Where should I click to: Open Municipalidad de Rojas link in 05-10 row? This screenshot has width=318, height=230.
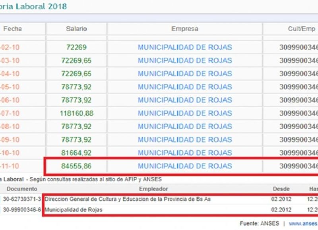[185, 87]
